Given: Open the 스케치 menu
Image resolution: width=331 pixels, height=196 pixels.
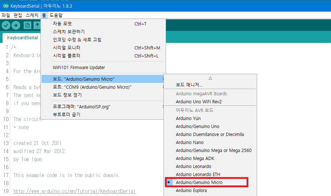Looking at the screenshot, I should [x=32, y=15].
